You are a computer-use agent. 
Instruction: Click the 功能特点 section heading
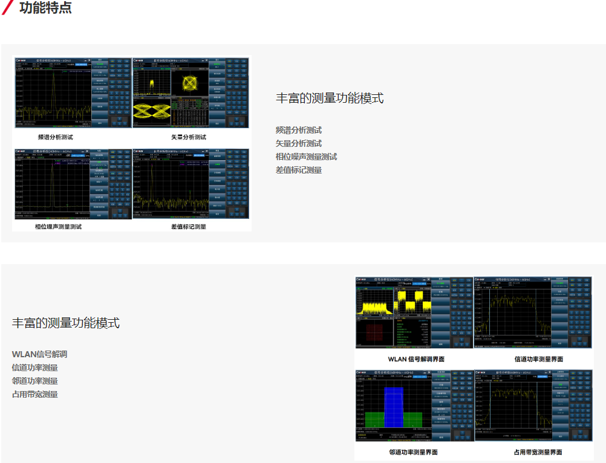45,8
